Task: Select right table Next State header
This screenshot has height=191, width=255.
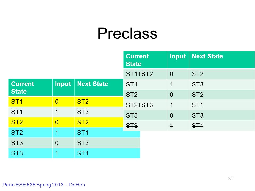Action: tap(222, 60)
